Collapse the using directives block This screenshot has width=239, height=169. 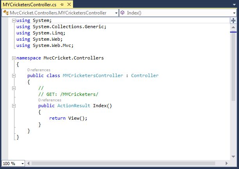tap(14, 20)
